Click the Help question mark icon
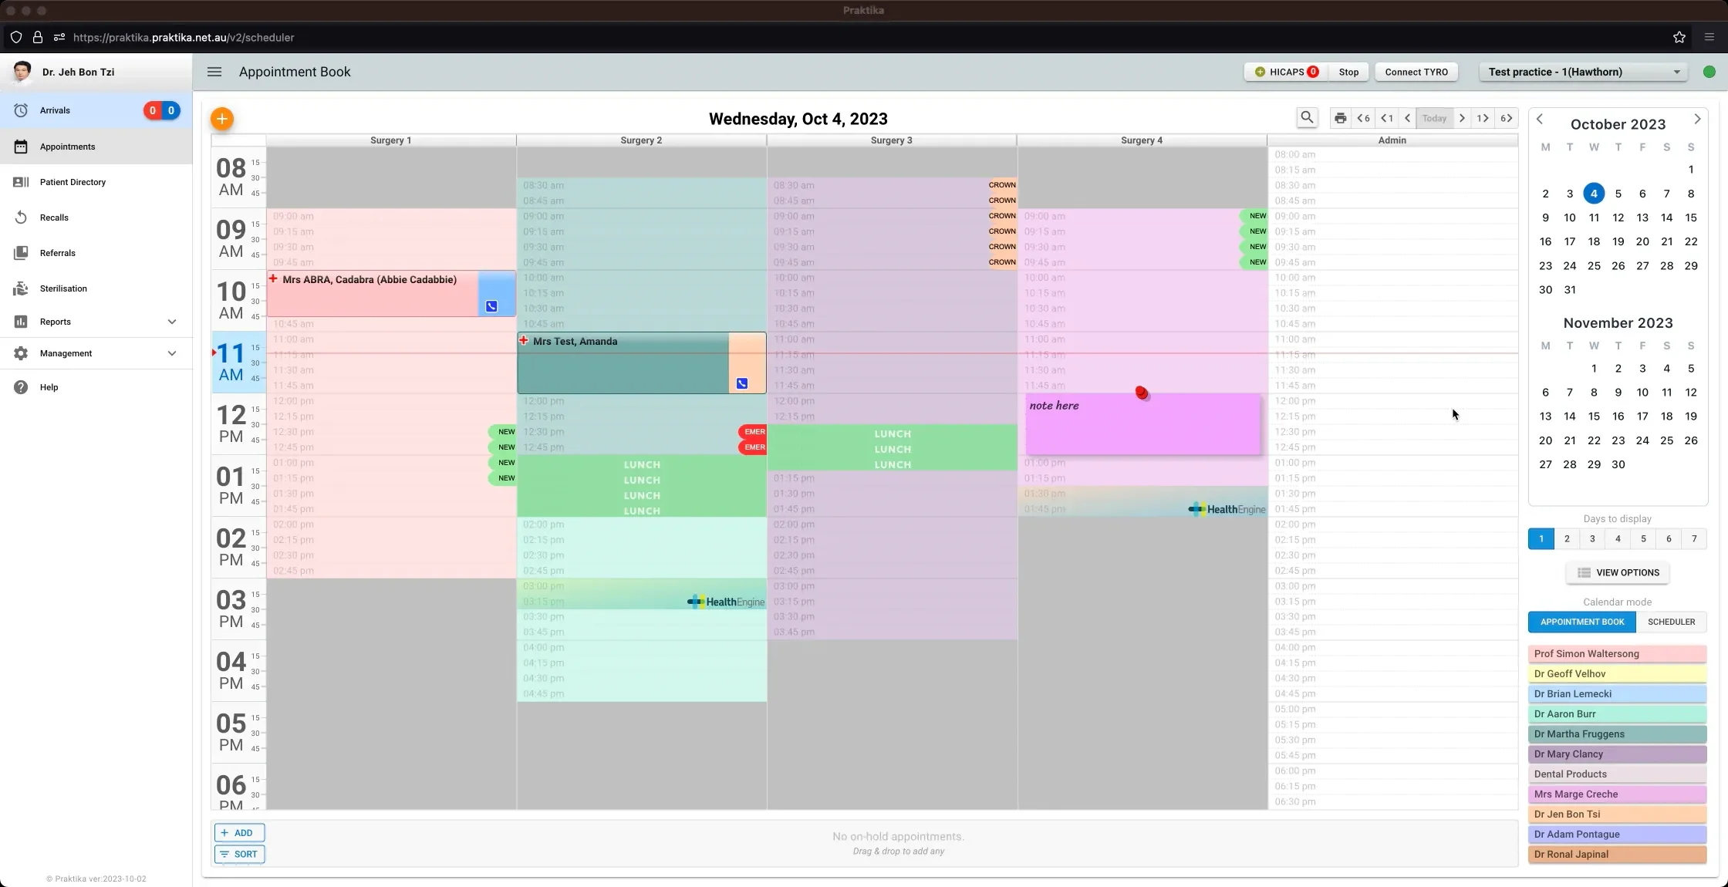 click(21, 387)
